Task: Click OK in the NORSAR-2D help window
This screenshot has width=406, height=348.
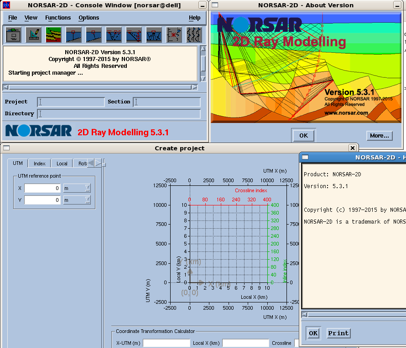Action: coord(313,333)
